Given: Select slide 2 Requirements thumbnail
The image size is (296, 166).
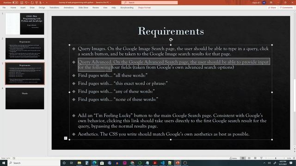Looking at the screenshot, I should (25, 49).
